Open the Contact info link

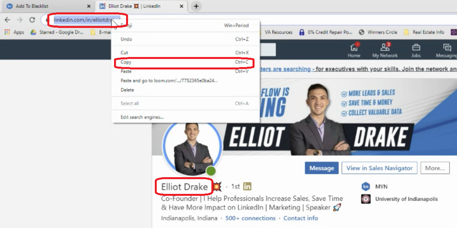coord(301,218)
